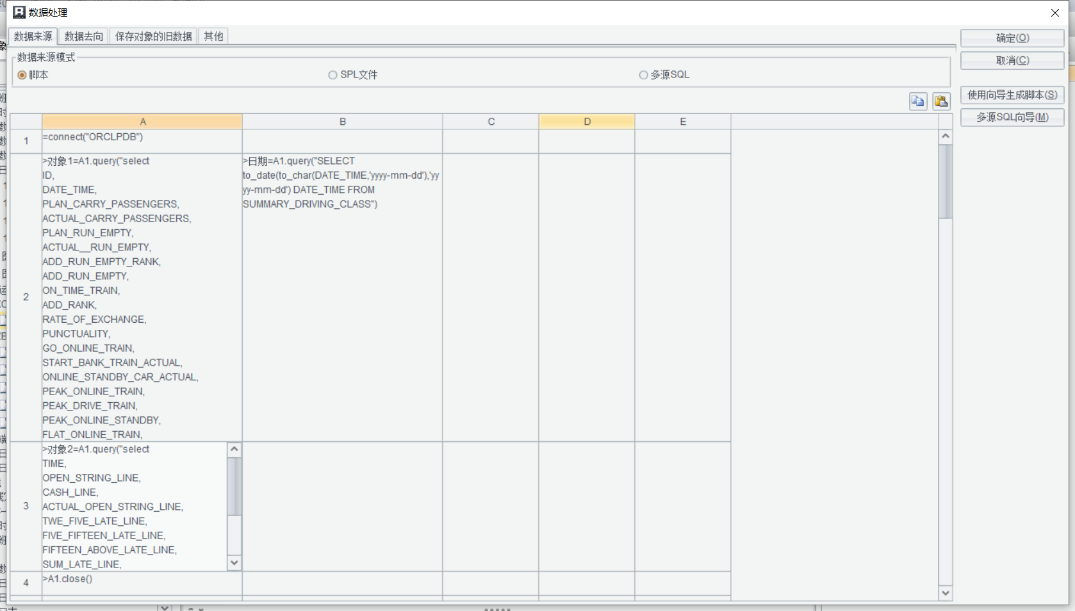
Task: Click the 对象1 query cell in column A
Action: point(142,297)
